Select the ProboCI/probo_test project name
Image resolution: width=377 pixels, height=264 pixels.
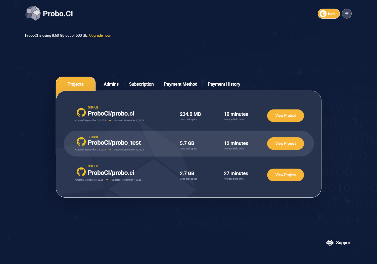point(114,143)
